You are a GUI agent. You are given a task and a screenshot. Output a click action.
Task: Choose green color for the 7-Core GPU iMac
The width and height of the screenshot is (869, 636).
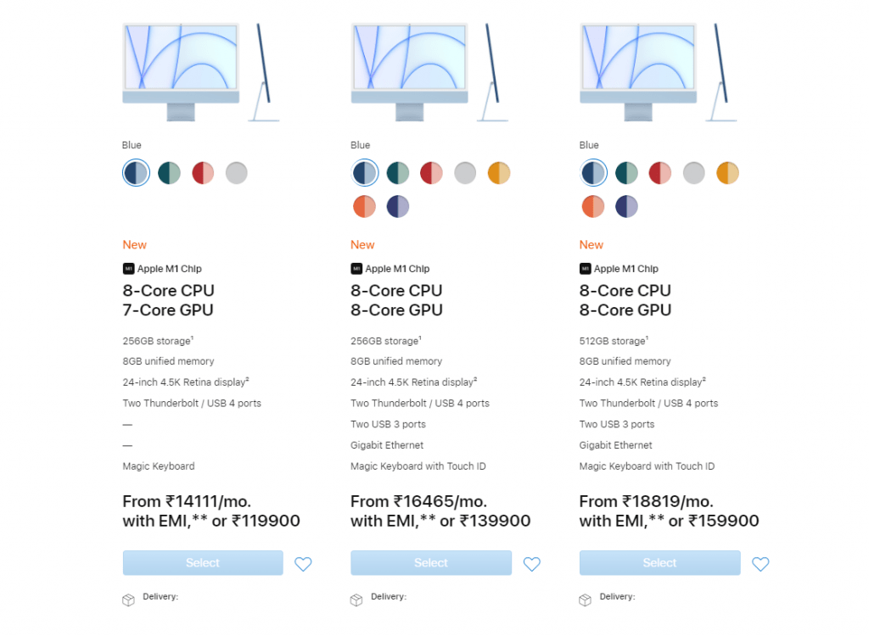click(x=169, y=173)
